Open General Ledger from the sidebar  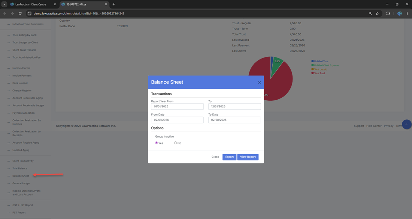coord(21,184)
